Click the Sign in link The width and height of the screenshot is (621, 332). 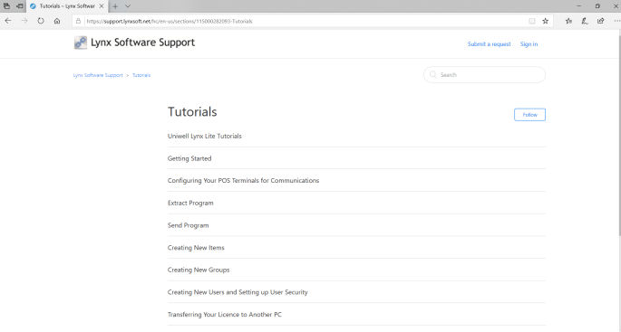[x=529, y=43]
